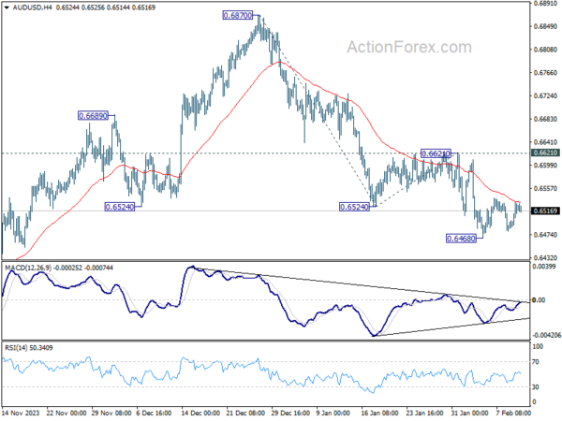
Task: Click the 9 Jan 00:00 date label
Action: (x=333, y=413)
